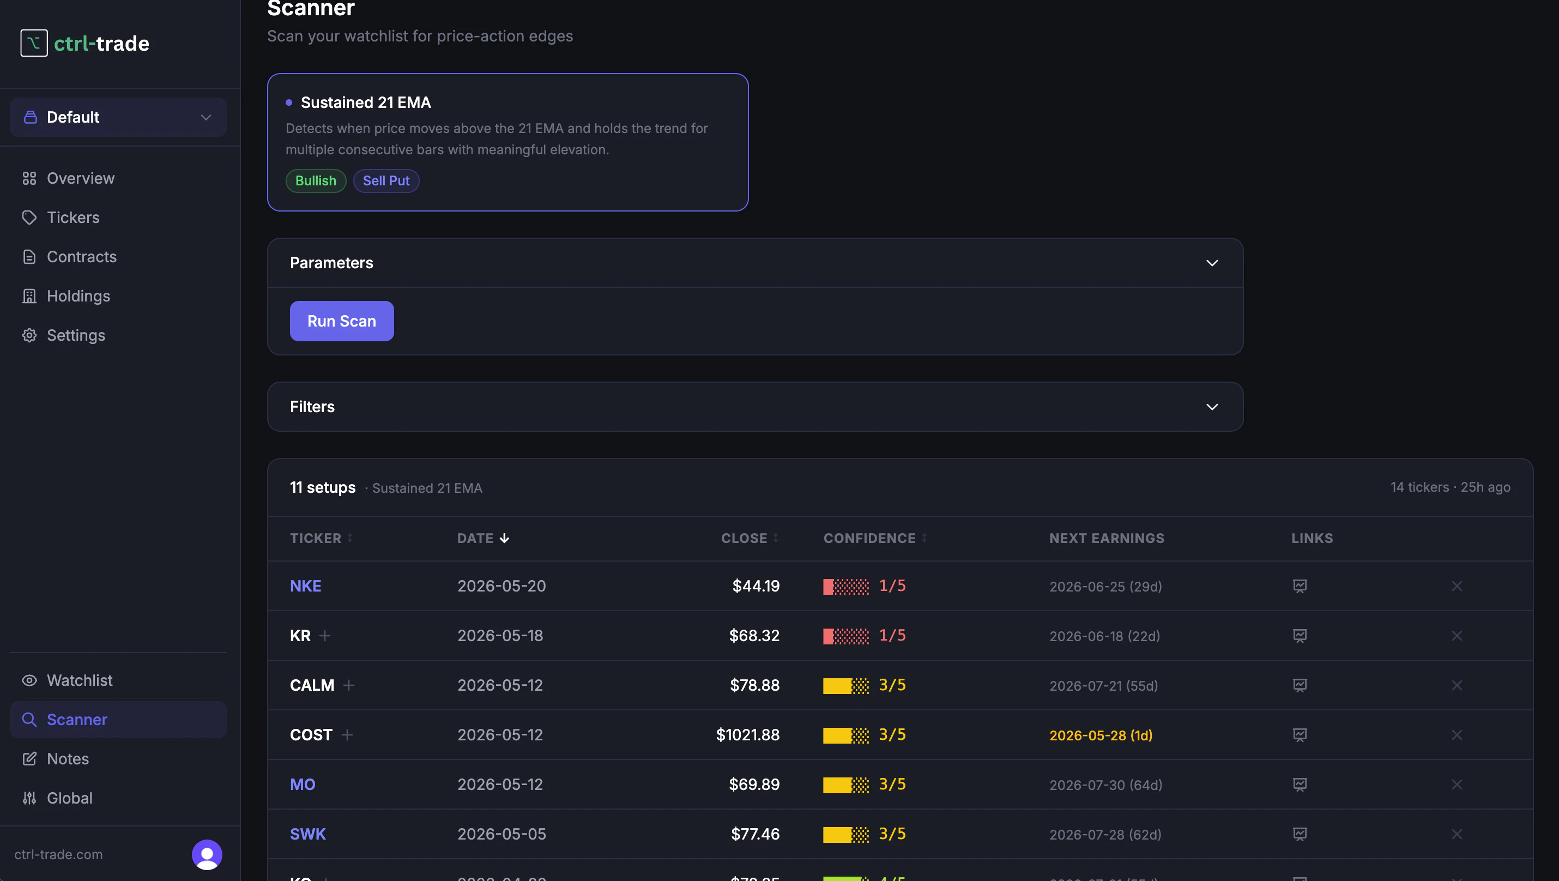Dismiss the KR setup row
Screen dimensions: 1559x881
coord(1457,636)
